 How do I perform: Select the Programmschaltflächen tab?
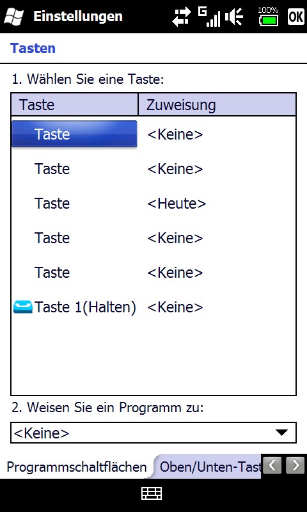point(77,467)
